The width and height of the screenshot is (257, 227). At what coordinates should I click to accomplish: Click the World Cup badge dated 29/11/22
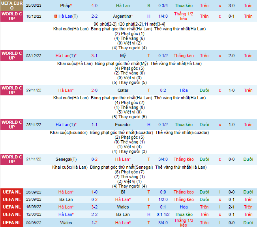pos(11,91)
